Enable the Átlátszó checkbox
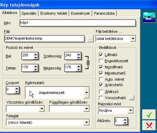This screenshot has width=157, height=133. pos(101,92)
